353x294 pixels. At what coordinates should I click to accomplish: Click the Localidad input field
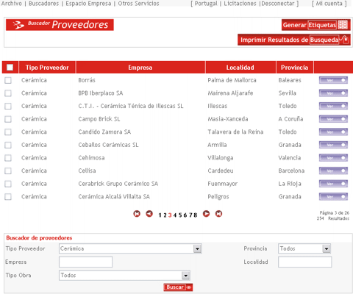[305, 262]
